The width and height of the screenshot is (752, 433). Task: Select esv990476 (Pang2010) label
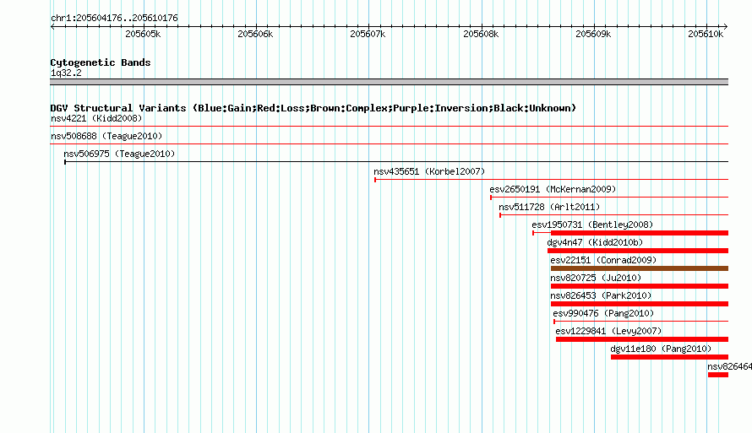[x=603, y=313]
